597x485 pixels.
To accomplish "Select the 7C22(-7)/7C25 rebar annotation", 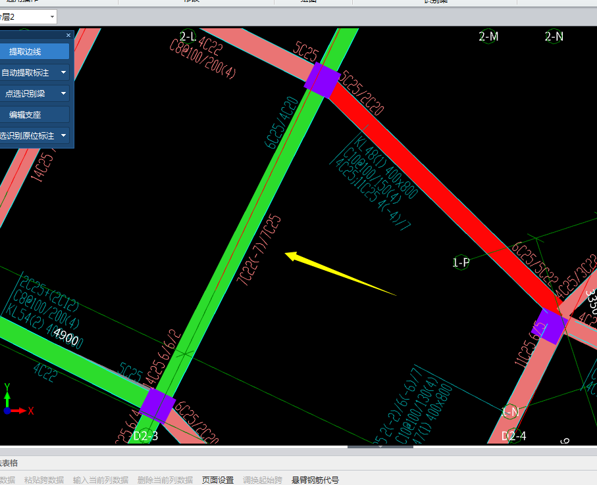I will [x=259, y=250].
